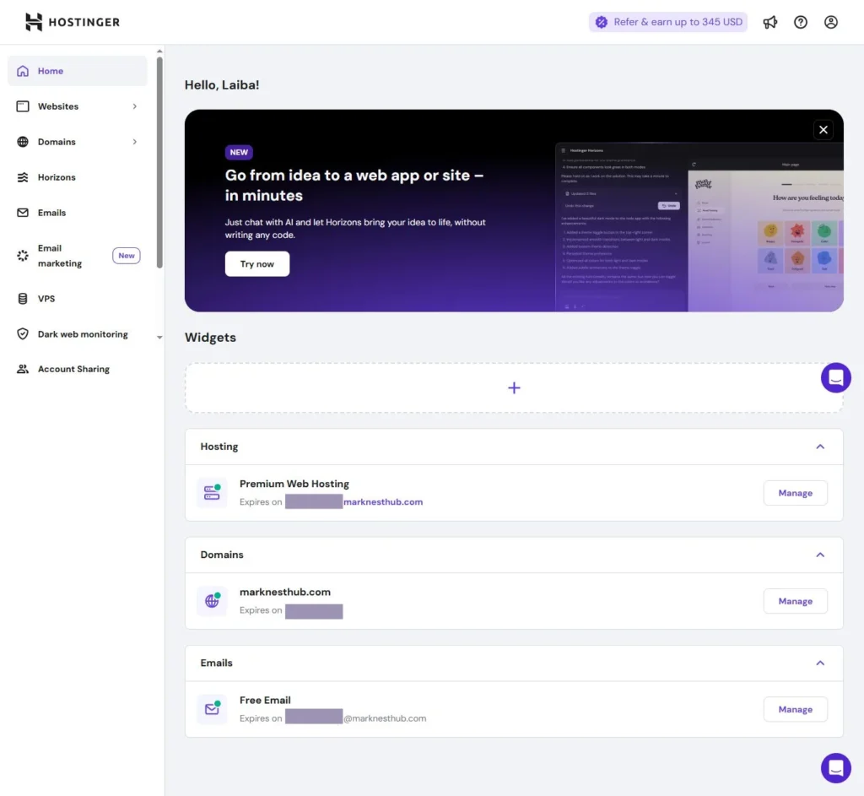
Task: Click the Home house icon in sidebar
Action: coord(23,71)
